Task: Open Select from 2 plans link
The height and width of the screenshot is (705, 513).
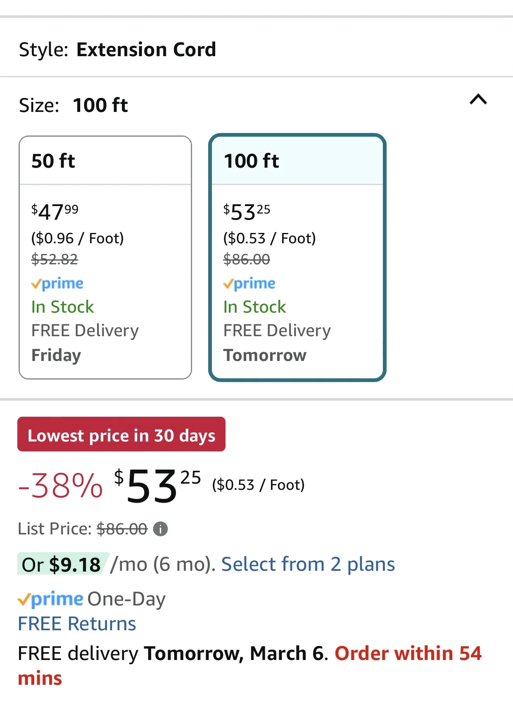Action: pyautogui.click(x=308, y=564)
